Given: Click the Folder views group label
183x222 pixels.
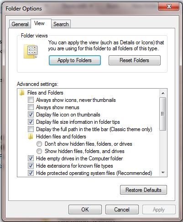Looking at the screenshot, I should [34, 36].
